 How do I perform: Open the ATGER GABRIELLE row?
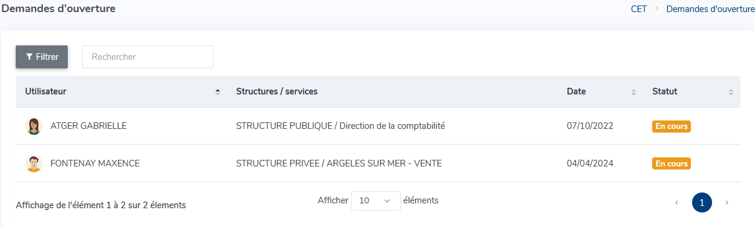pyautogui.click(x=378, y=126)
